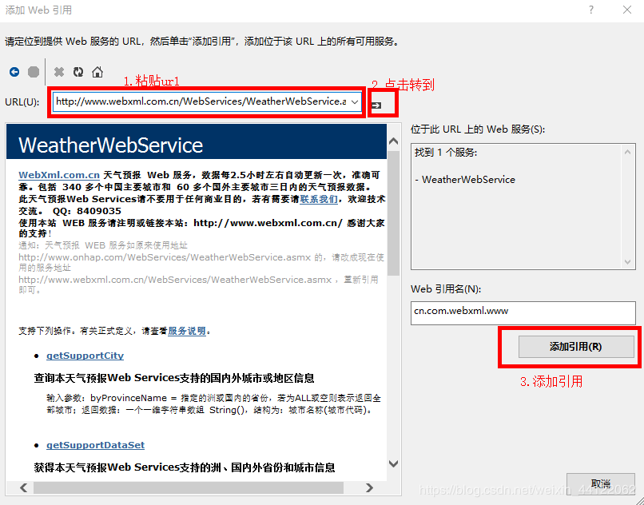This screenshot has width=644, height=505.
Task: Click services list scroll up arrow
Action: [627, 152]
